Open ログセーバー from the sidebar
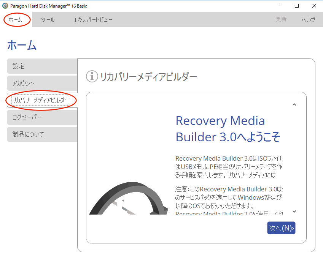The height and width of the screenshot is (259, 323). [x=42, y=117]
